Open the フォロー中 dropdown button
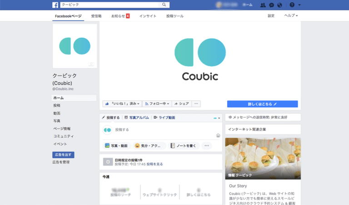Image resolution: width=349 pixels, height=205 pixels. [x=157, y=104]
